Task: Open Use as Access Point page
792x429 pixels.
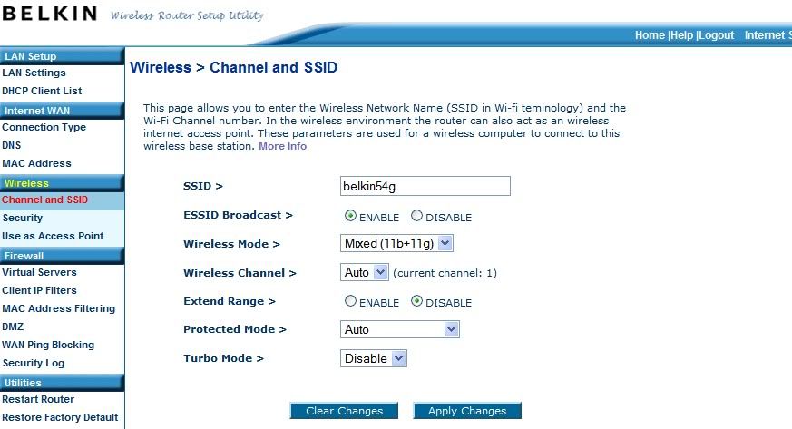Action: [53, 236]
